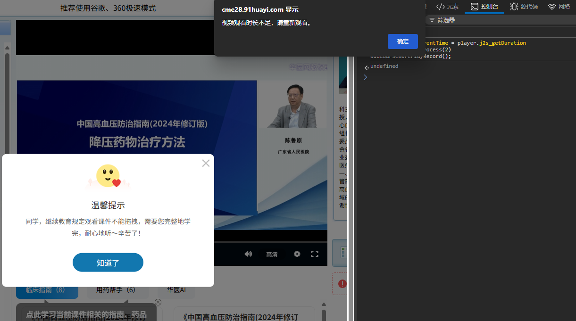
Task: Enter fullscreen using the video fullscreen icon
Action: click(315, 254)
